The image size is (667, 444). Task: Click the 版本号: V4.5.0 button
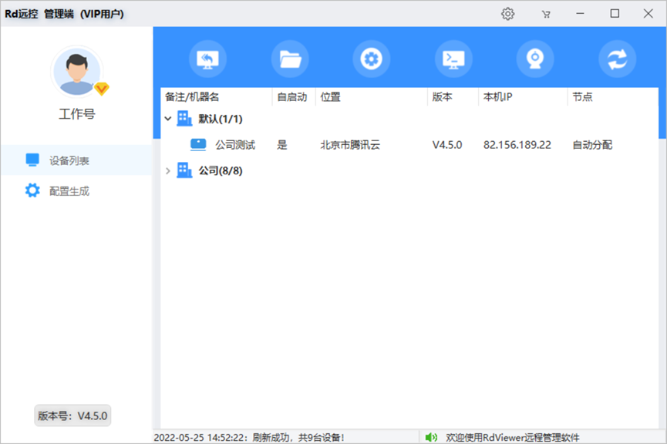coord(72,415)
